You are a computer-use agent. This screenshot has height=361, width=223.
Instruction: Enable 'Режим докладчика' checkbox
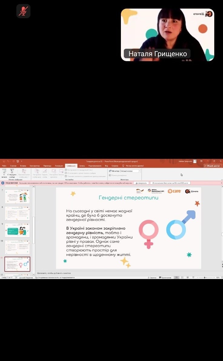pos(110,175)
